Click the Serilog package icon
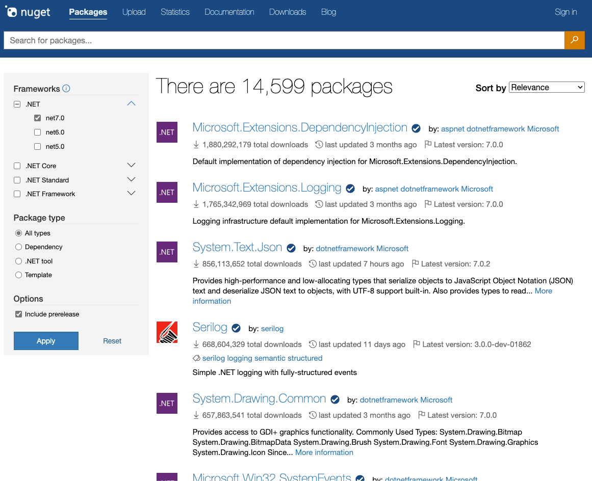 click(167, 332)
